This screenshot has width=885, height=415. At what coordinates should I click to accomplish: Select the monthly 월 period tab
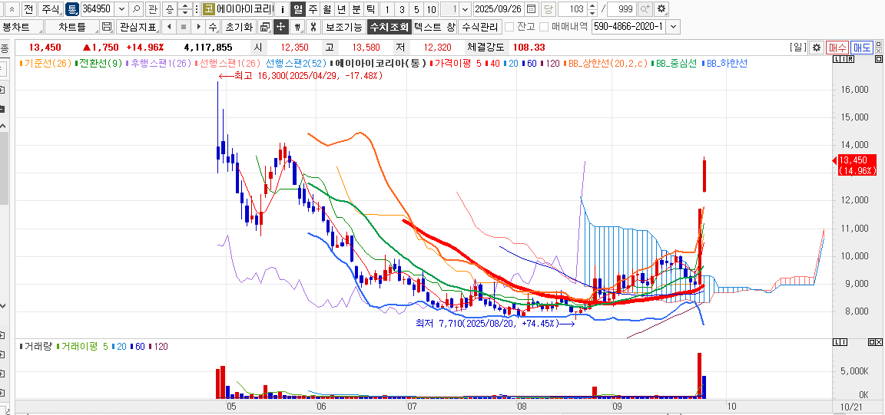tap(327, 9)
